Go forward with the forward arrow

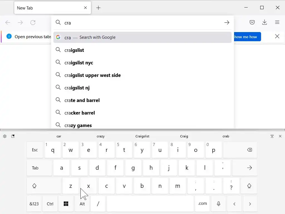(x=20, y=23)
